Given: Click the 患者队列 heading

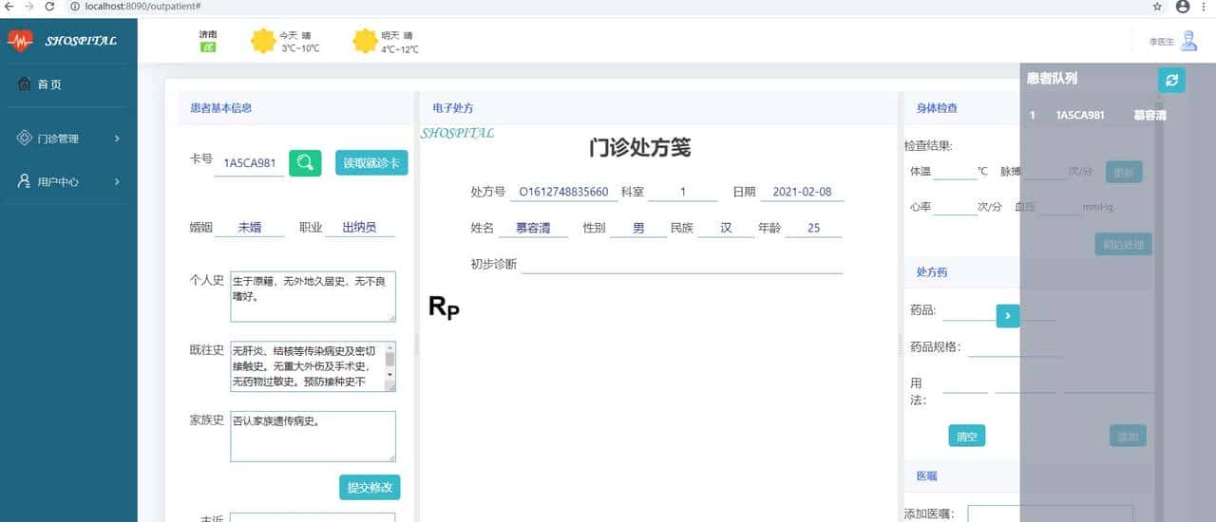Looking at the screenshot, I should 1053,79.
